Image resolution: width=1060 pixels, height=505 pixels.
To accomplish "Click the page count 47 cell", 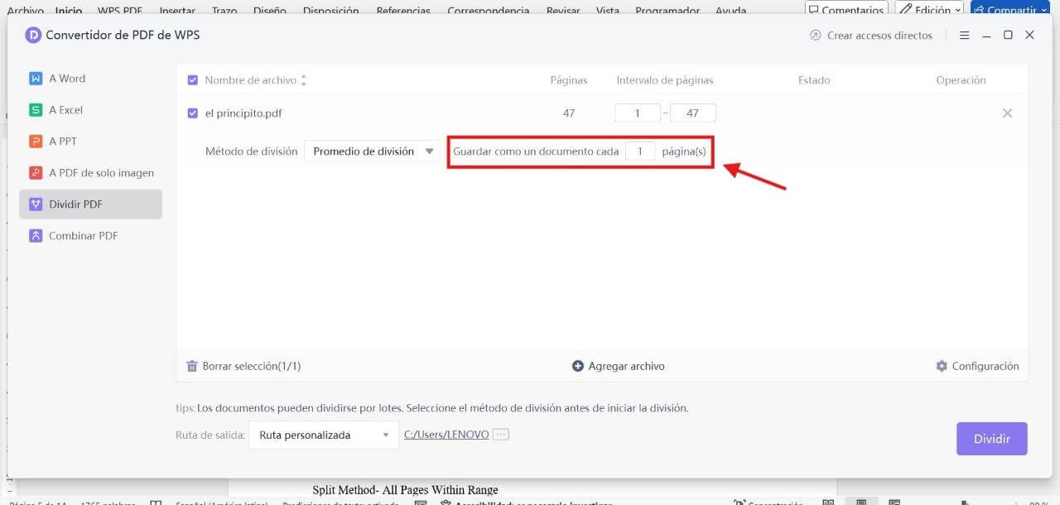I will 569,113.
